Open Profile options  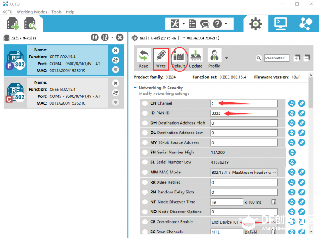point(214,59)
